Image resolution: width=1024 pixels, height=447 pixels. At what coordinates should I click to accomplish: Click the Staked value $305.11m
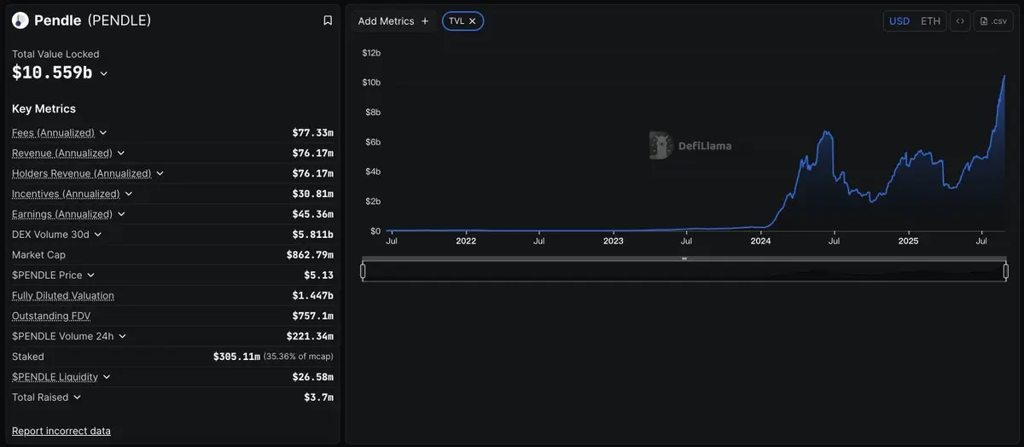click(x=236, y=357)
